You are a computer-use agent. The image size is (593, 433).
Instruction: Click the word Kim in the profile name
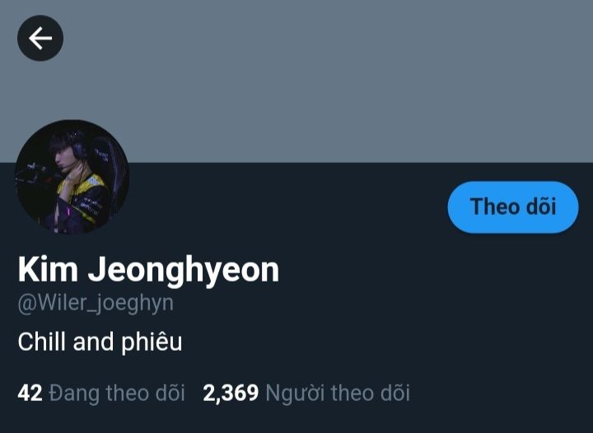48,269
